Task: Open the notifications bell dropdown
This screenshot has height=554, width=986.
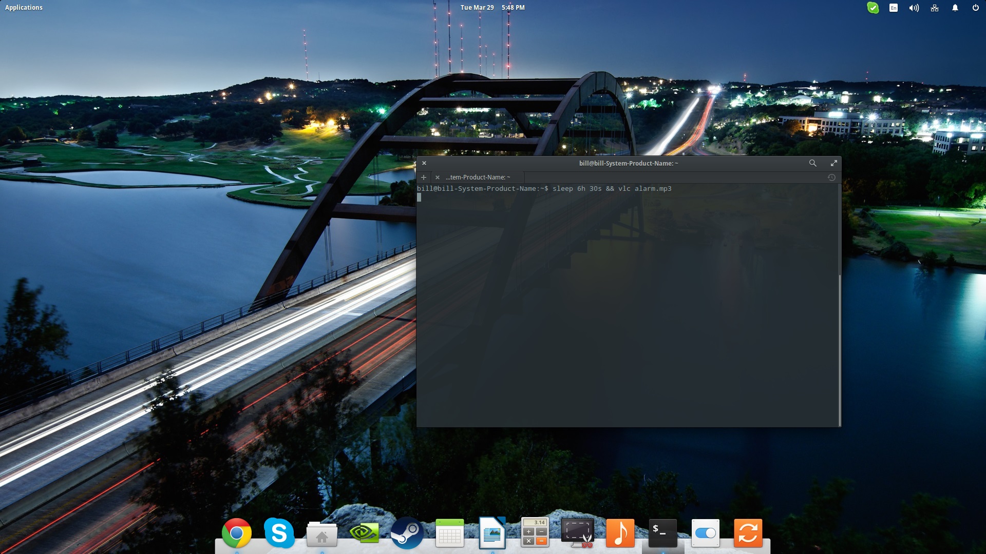Action: tap(955, 8)
